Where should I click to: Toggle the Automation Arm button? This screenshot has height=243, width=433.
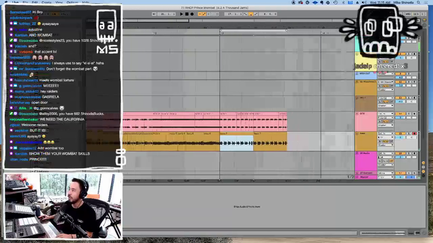(204, 14)
